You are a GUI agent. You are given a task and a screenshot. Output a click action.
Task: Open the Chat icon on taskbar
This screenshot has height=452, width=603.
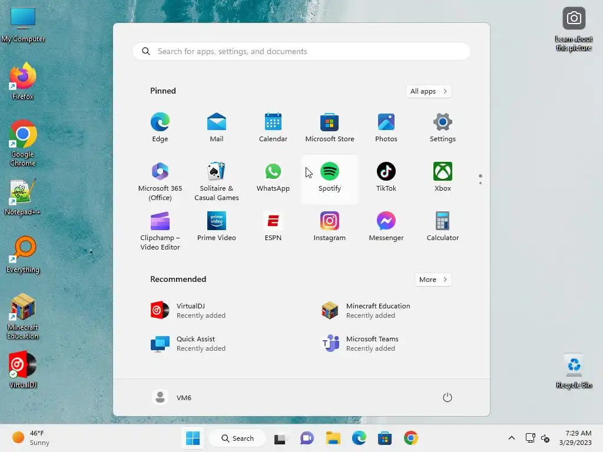(306, 438)
